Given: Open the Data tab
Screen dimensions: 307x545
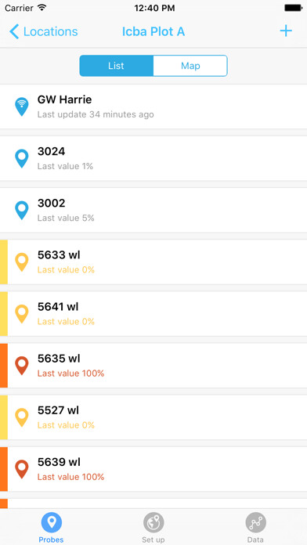Looking at the screenshot, I should pyautogui.click(x=255, y=528).
